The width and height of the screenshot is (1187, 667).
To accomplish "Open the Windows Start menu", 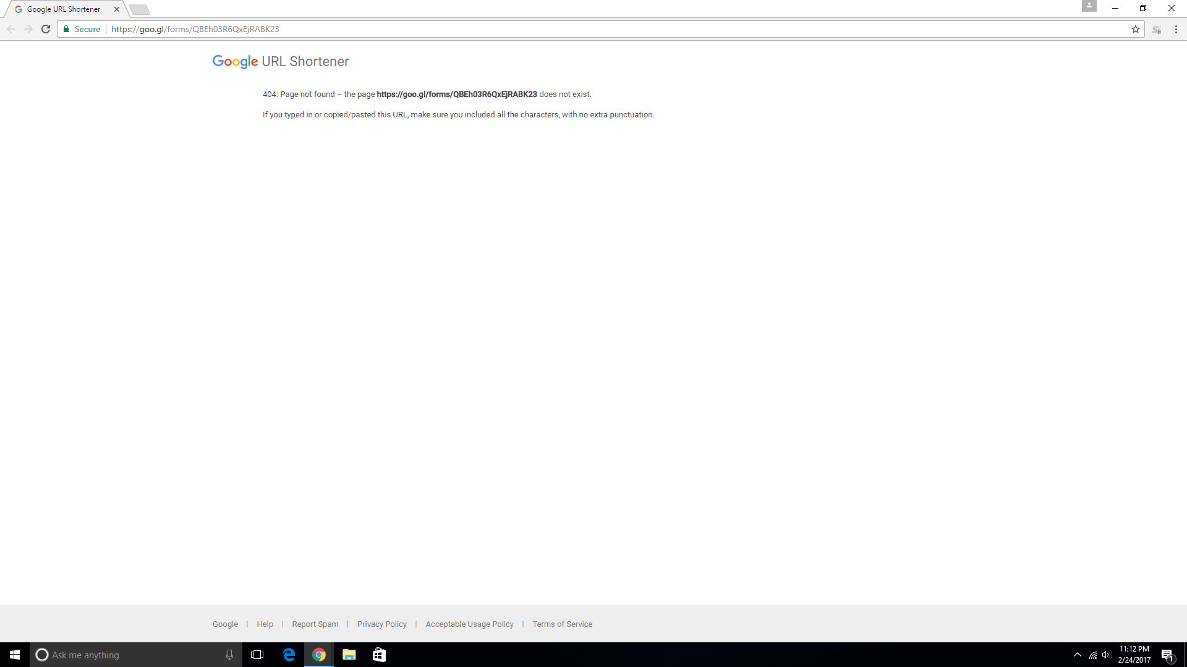I will pyautogui.click(x=15, y=655).
